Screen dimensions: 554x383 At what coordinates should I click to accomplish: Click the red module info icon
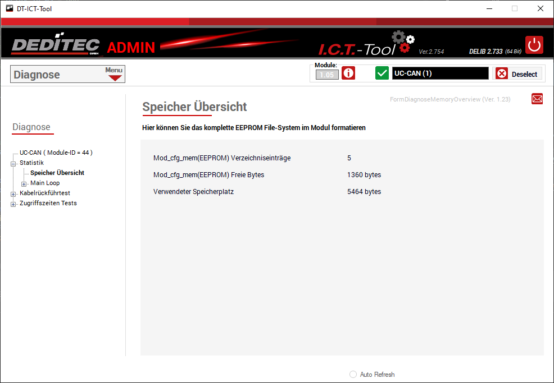click(348, 73)
